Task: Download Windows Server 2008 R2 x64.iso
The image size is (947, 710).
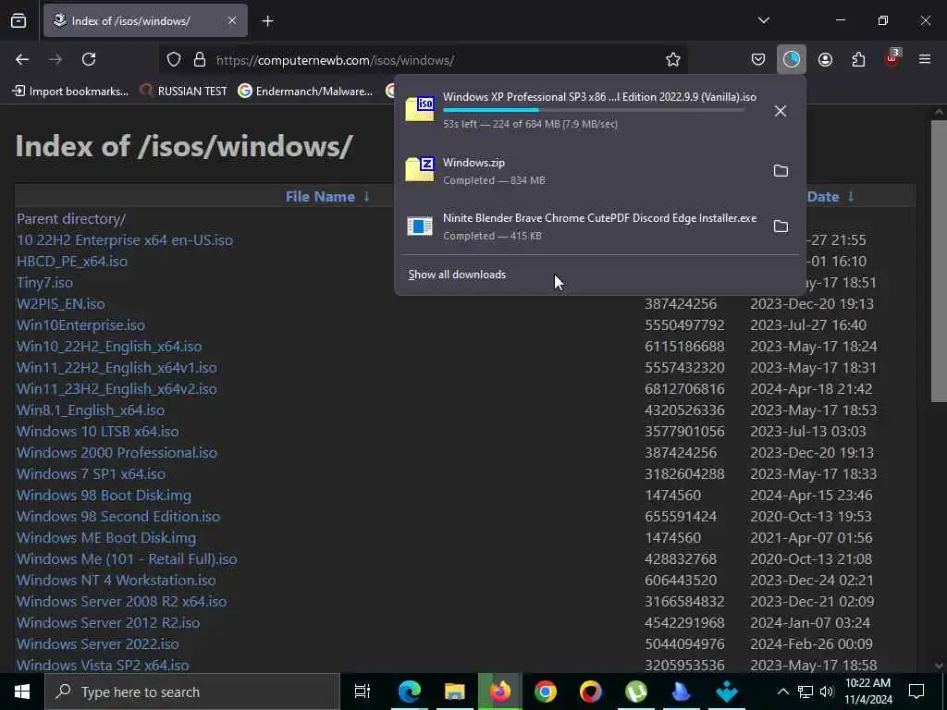Action: click(121, 601)
